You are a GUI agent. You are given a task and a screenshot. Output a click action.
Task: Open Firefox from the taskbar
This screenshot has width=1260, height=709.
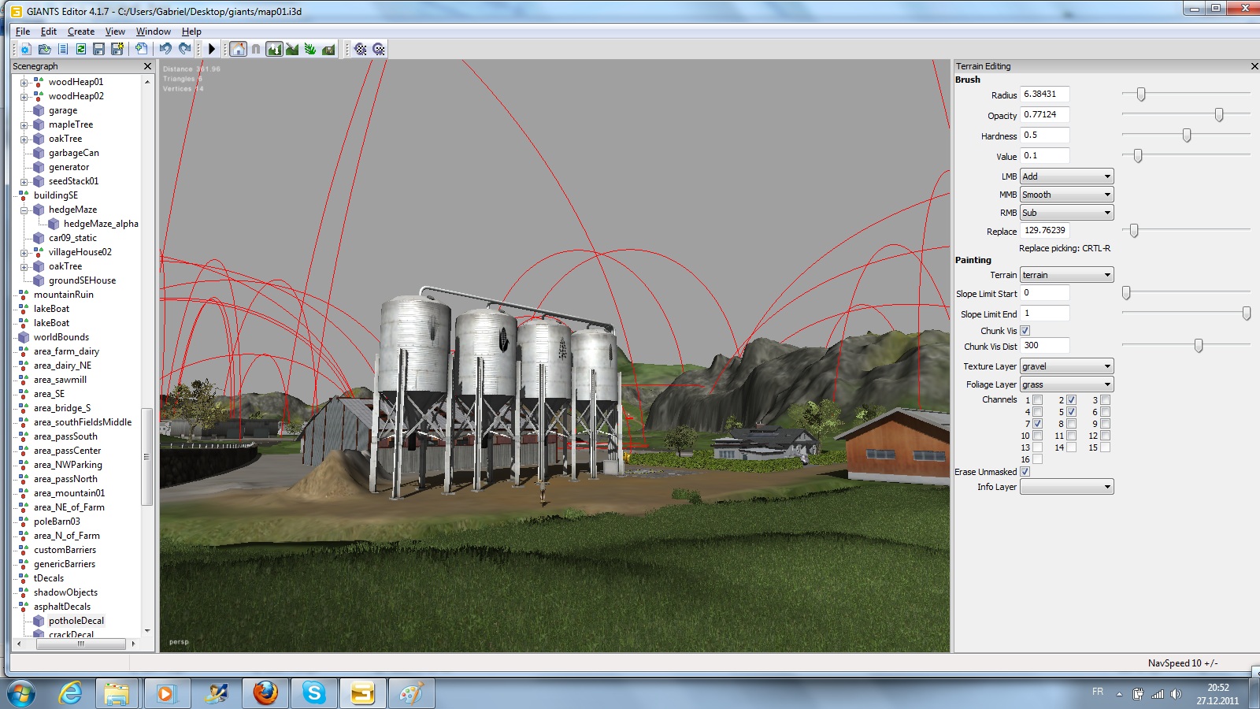click(x=265, y=693)
